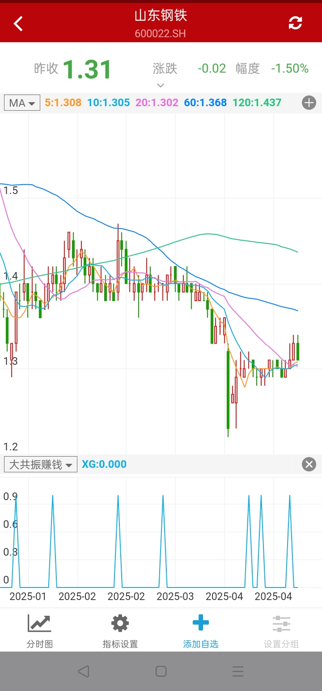Viewport: 322px width, 691px height.
Task: Open the 大共振赚钱 indicator dropdown
Action: [41, 464]
